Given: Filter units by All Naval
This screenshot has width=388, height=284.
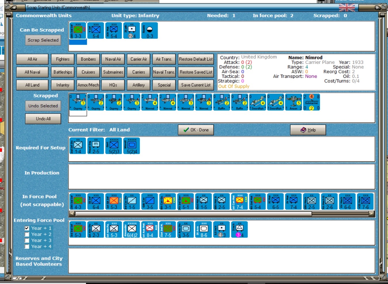Looking at the screenshot, I should click(33, 72).
